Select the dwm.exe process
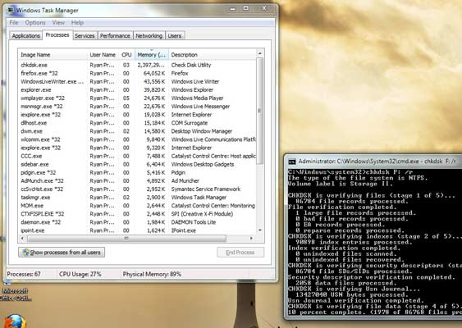 [137, 131]
